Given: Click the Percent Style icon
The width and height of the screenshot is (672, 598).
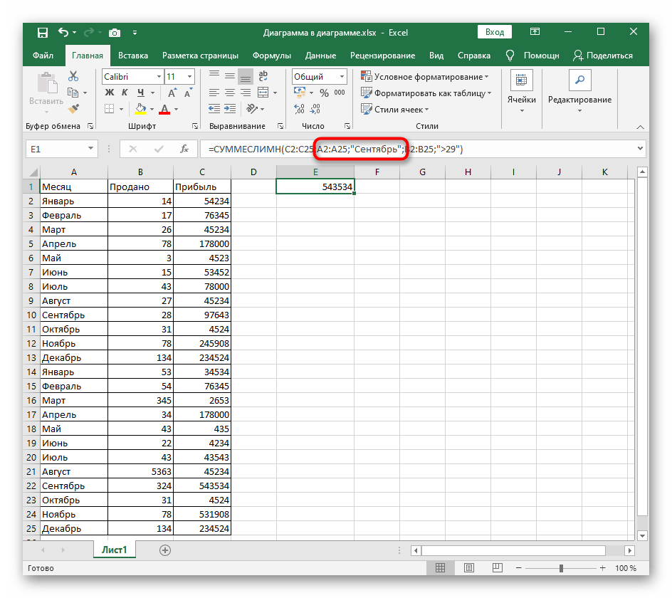Looking at the screenshot, I should coord(324,93).
